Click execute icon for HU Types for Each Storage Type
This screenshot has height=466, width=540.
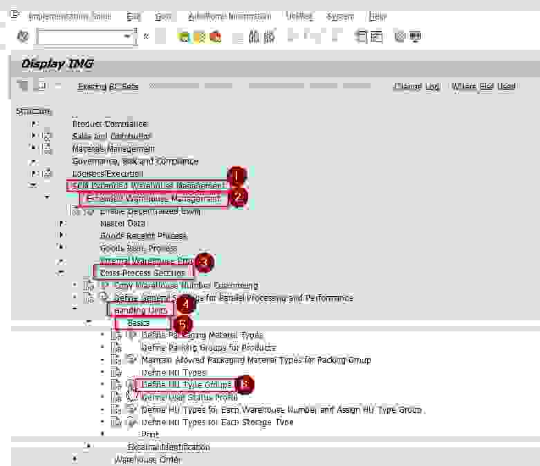[x=131, y=422]
